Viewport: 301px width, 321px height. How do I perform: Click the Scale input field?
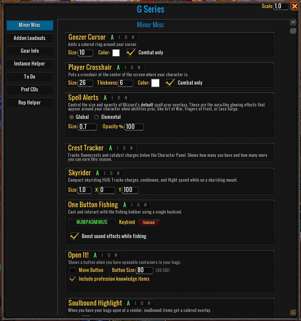pyautogui.click(x=281, y=6)
